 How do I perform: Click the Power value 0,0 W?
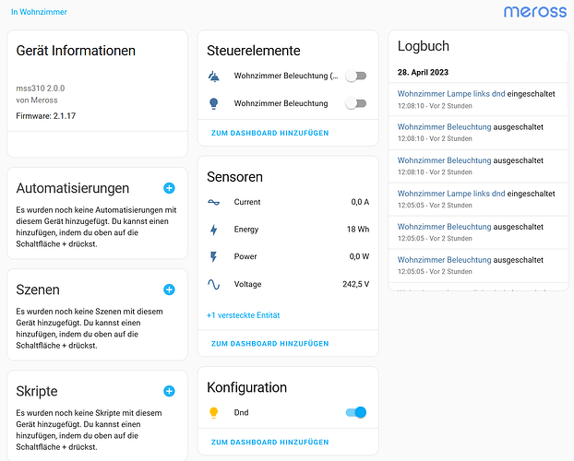coord(359,256)
